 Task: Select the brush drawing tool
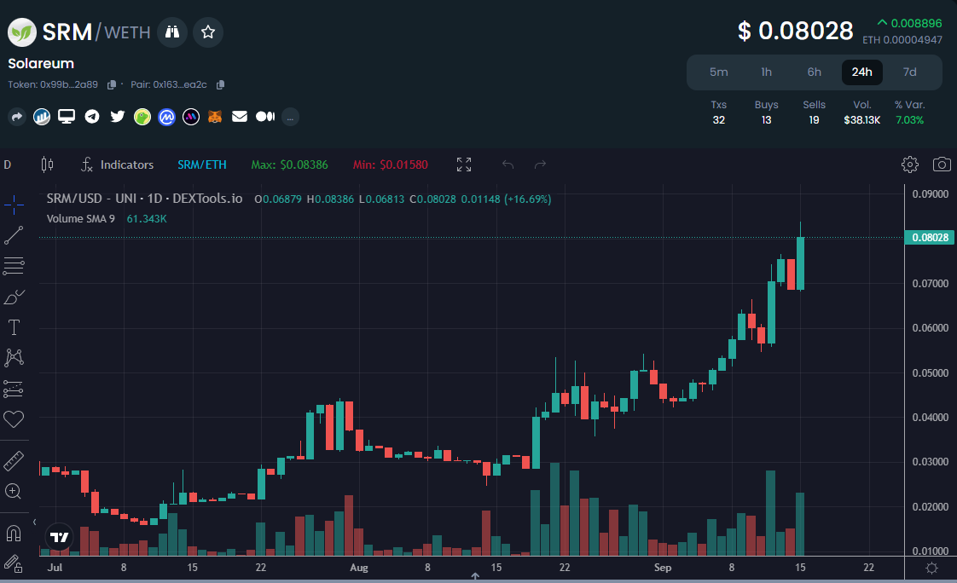pos(14,297)
